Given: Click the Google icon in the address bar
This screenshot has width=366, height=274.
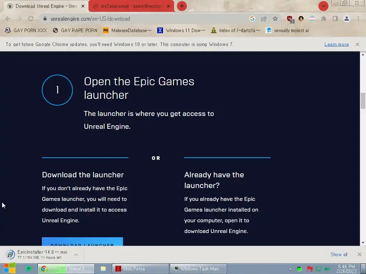Looking at the screenshot, I should coord(252,19).
